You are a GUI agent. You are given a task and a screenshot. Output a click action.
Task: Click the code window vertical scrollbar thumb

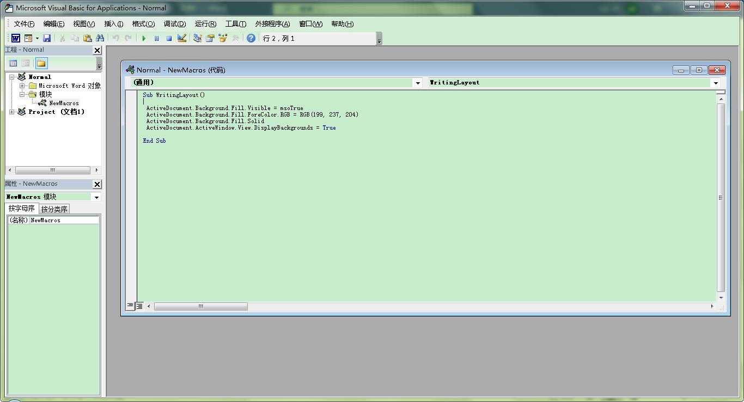[721, 198]
